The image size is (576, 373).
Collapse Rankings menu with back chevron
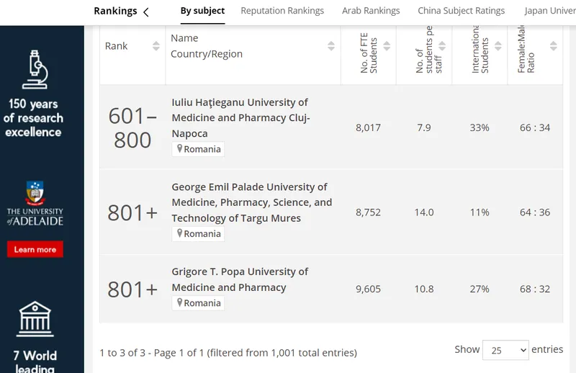tap(146, 12)
